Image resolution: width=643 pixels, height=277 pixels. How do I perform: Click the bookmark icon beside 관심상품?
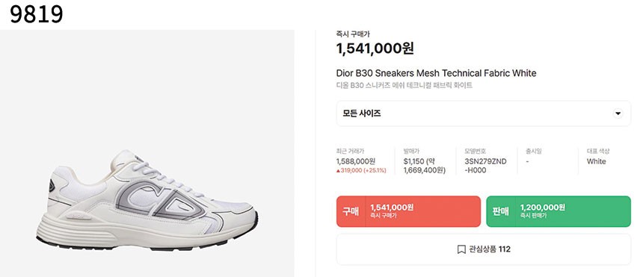click(x=461, y=249)
